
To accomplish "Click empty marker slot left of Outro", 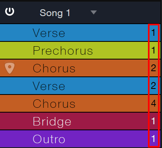I will 10,139.
